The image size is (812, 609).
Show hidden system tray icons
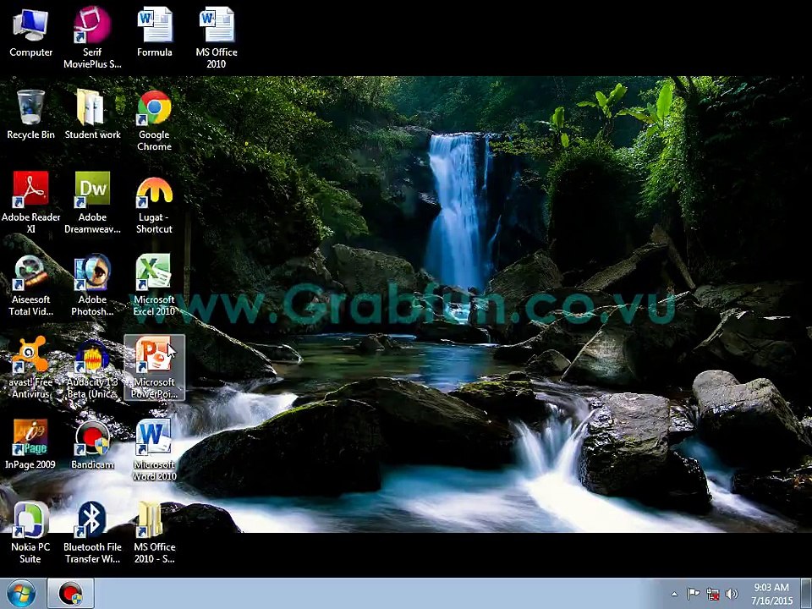click(674, 594)
